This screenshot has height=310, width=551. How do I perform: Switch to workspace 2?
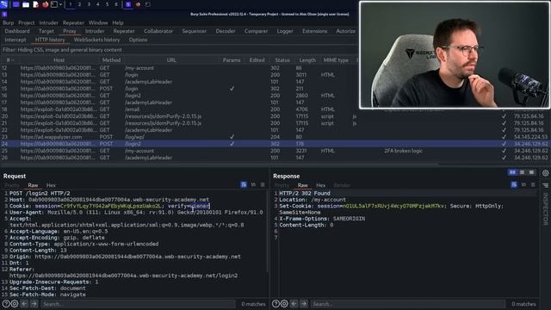pos(79,4)
